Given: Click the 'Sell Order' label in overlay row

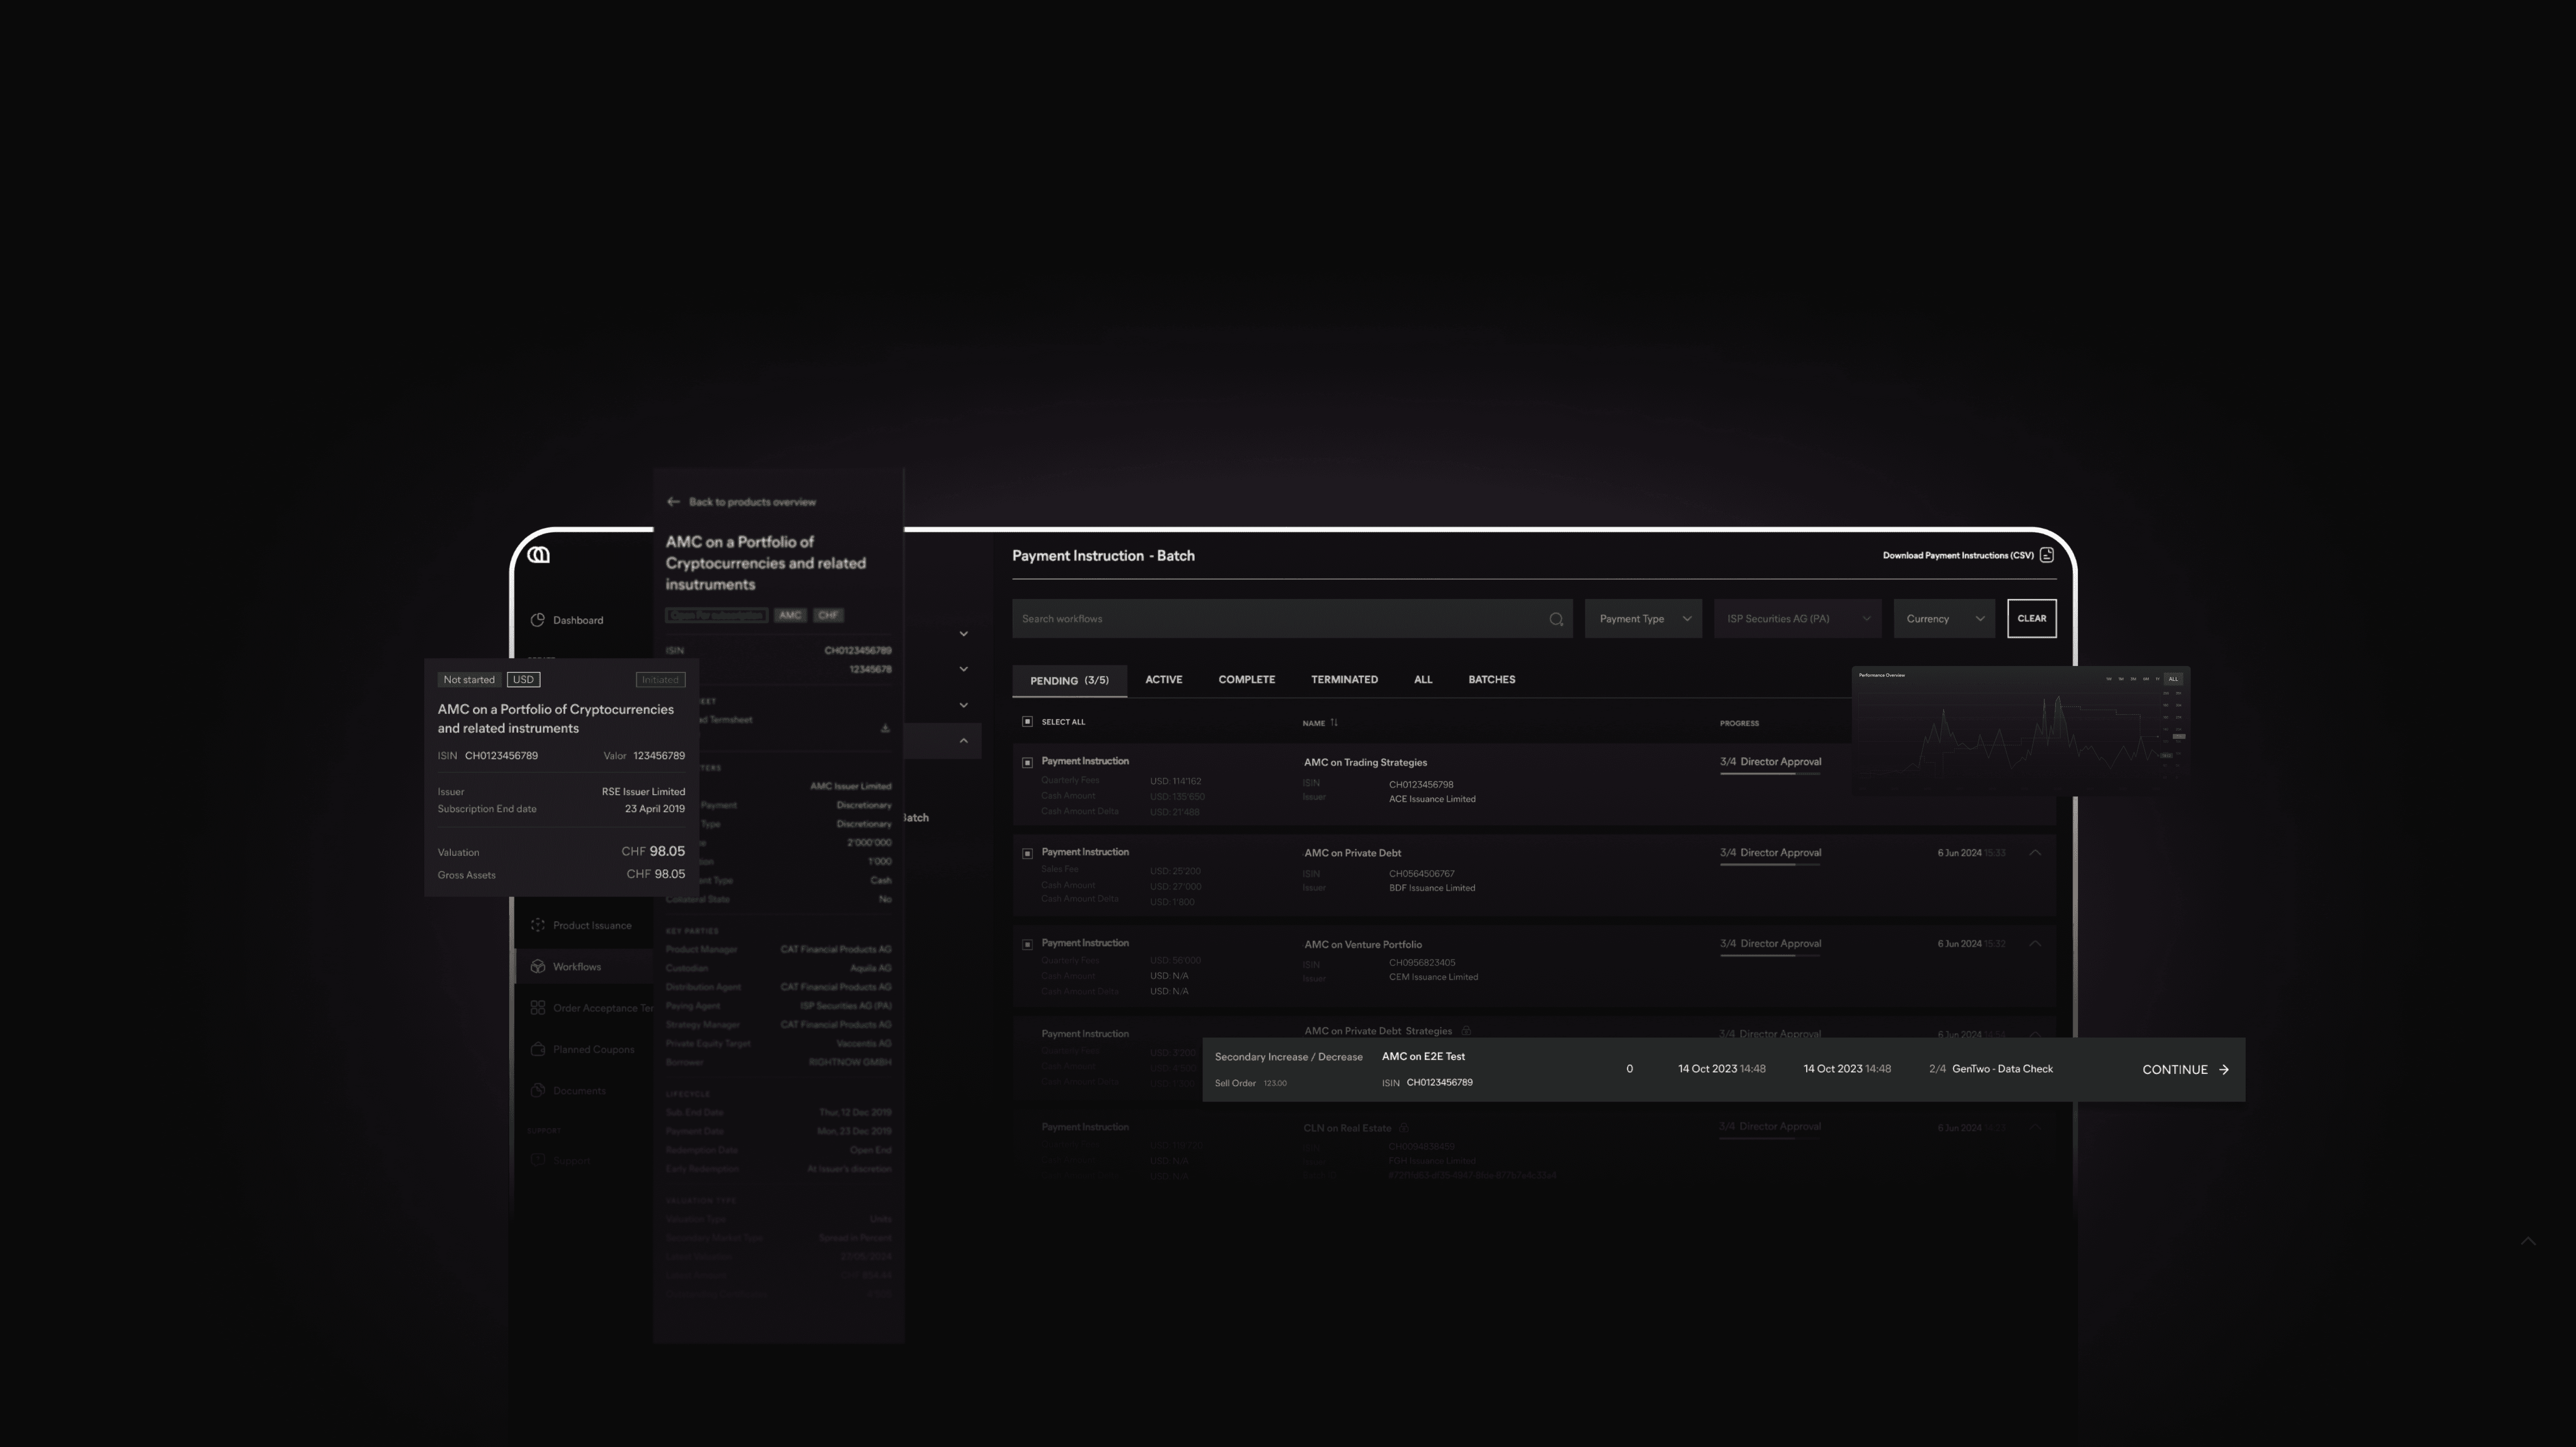Looking at the screenshot, I should [1235, 1083].
